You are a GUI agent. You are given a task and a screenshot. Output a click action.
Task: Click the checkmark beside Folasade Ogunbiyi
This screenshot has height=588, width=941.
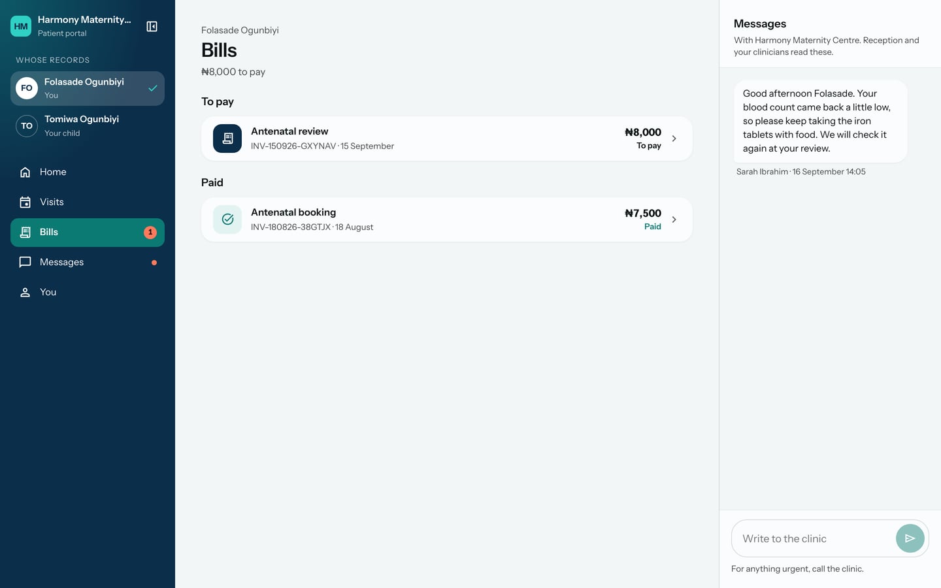click(152, 88)
